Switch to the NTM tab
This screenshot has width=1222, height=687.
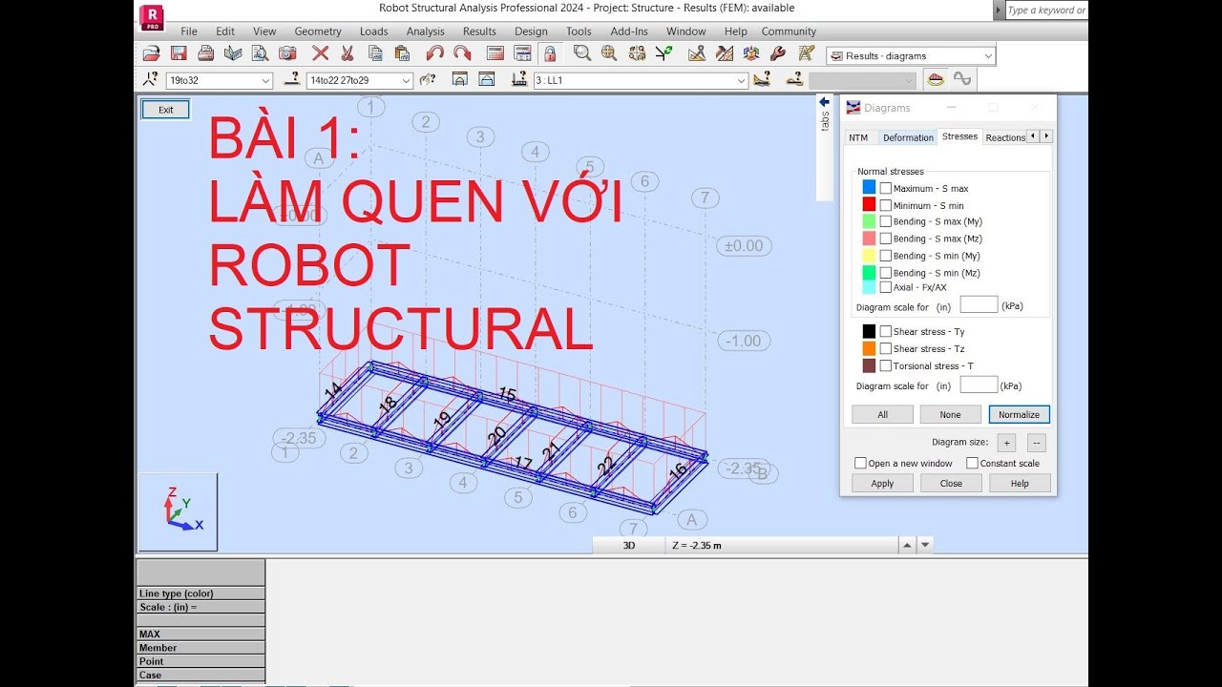coord(858,137)
